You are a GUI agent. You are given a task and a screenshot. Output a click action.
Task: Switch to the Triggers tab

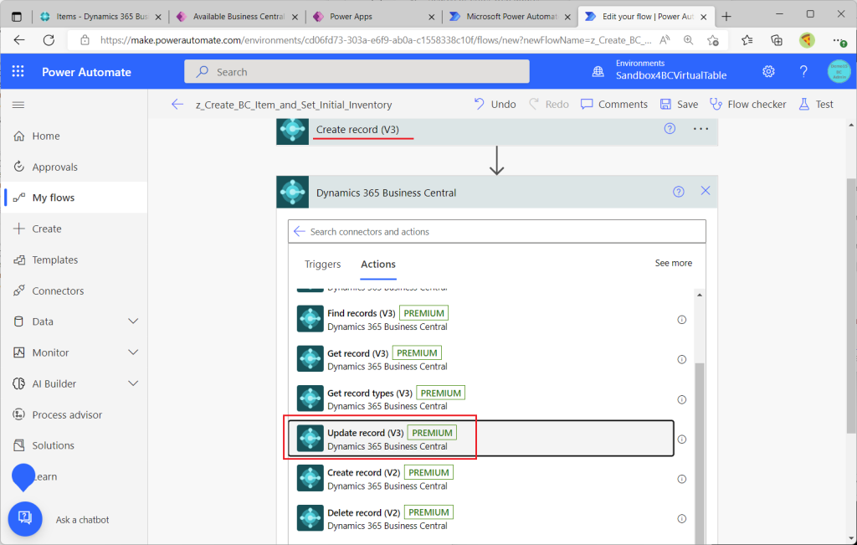[x=322, y=264]
